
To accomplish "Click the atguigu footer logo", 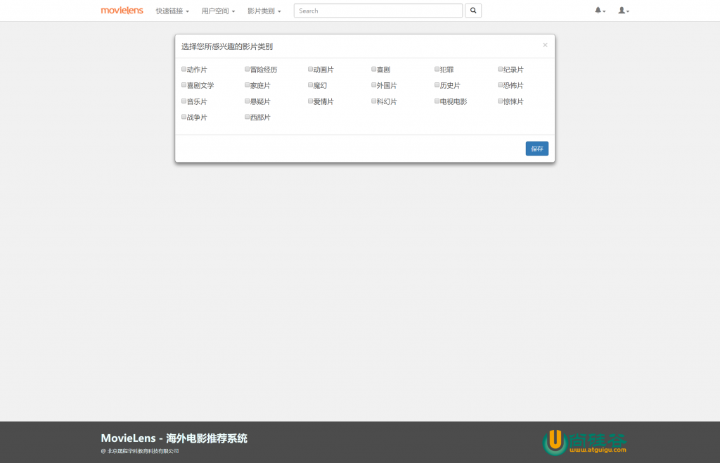I will coord(584,443).
